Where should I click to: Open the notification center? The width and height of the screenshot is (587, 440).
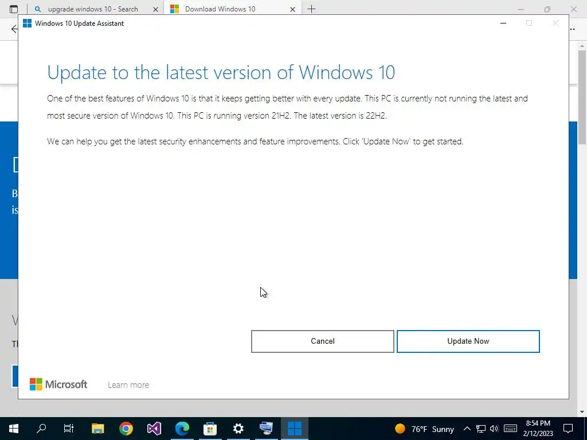[x=568, y=429]
